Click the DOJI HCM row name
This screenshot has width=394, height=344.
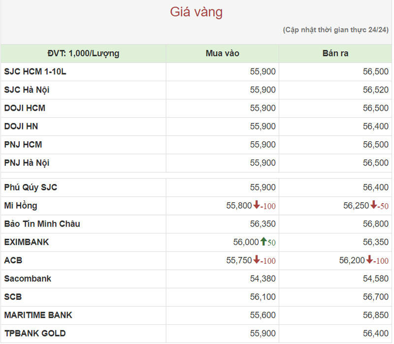(25, 108)
